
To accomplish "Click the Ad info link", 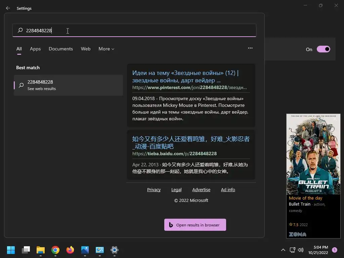I will click(x=228, y=189).
